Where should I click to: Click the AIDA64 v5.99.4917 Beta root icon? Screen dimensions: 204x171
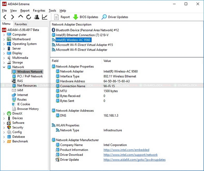click(x=4, y=30)
